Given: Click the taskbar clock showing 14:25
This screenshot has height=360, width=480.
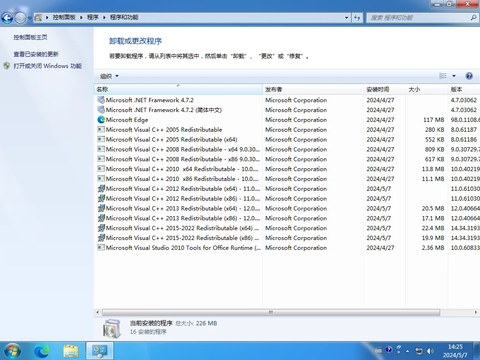Looking at the screenshot, I should coord(455,351).
